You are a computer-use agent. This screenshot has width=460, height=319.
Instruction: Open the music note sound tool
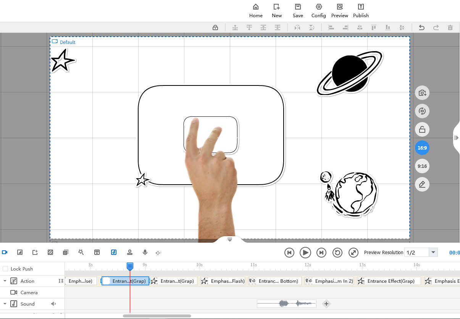114,252
